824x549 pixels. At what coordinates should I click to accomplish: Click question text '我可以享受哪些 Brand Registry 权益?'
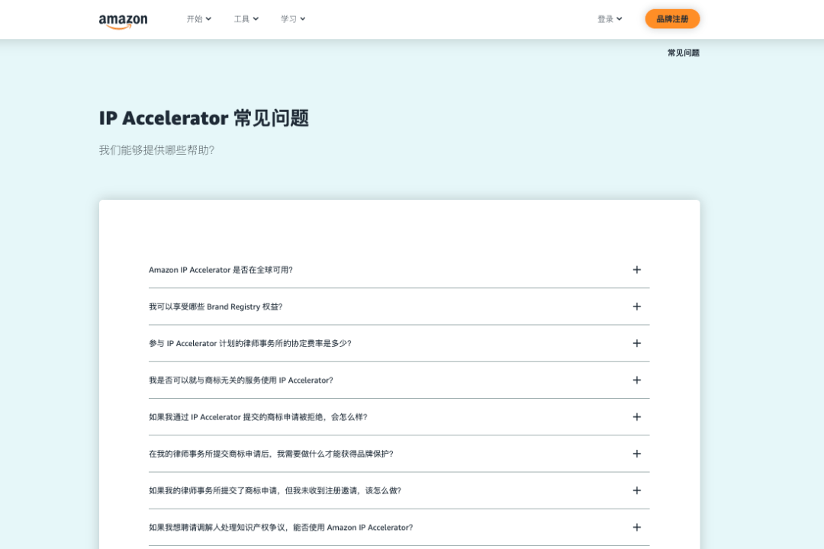(x=215, y=307)
